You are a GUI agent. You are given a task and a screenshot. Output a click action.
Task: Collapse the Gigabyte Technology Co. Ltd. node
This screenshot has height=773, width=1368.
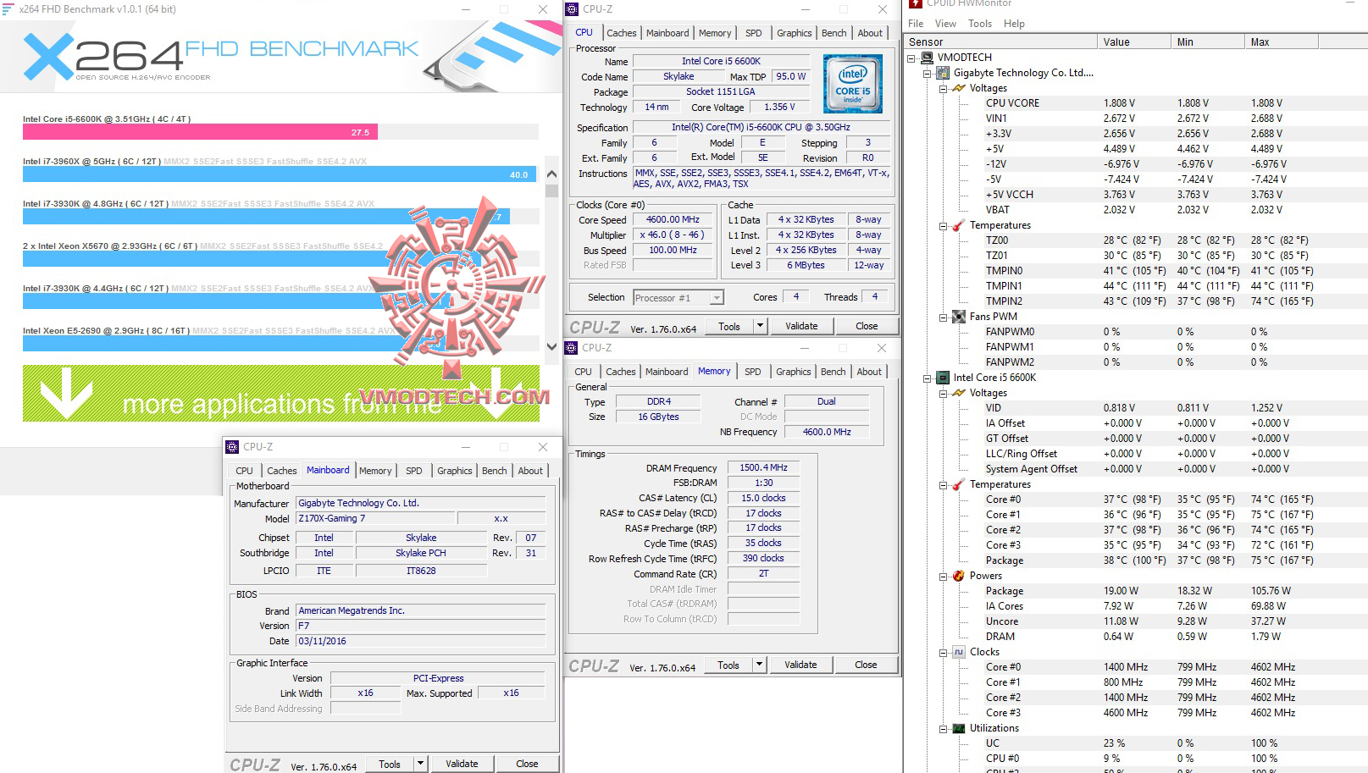click(x=928, y=74)
